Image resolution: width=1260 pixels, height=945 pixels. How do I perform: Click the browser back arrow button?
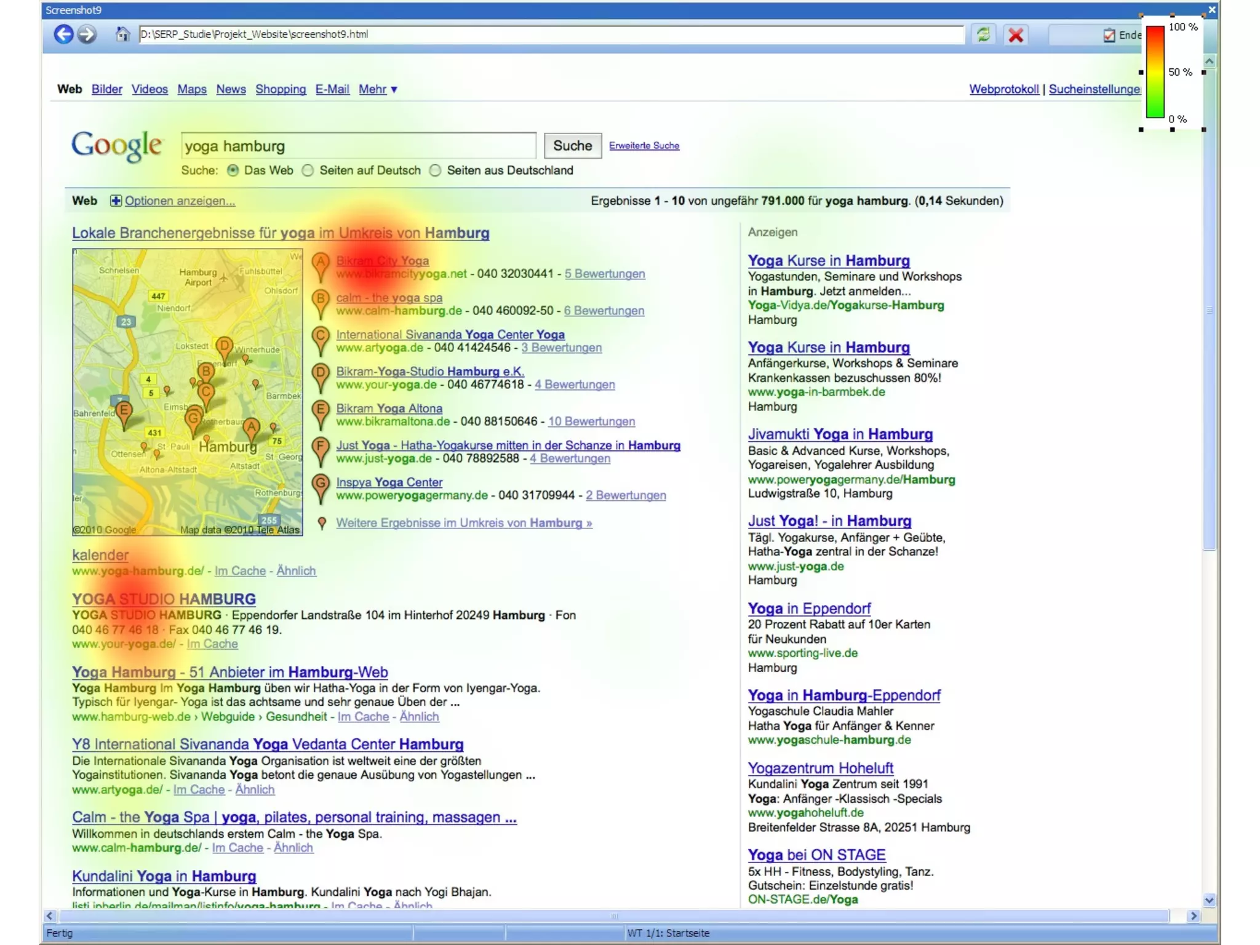63,34
